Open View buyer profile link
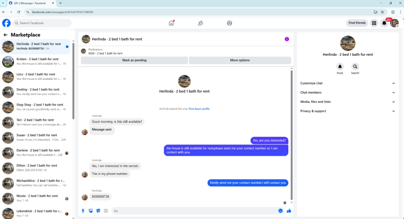Screen dimensions: 404x219 point(199,109)
